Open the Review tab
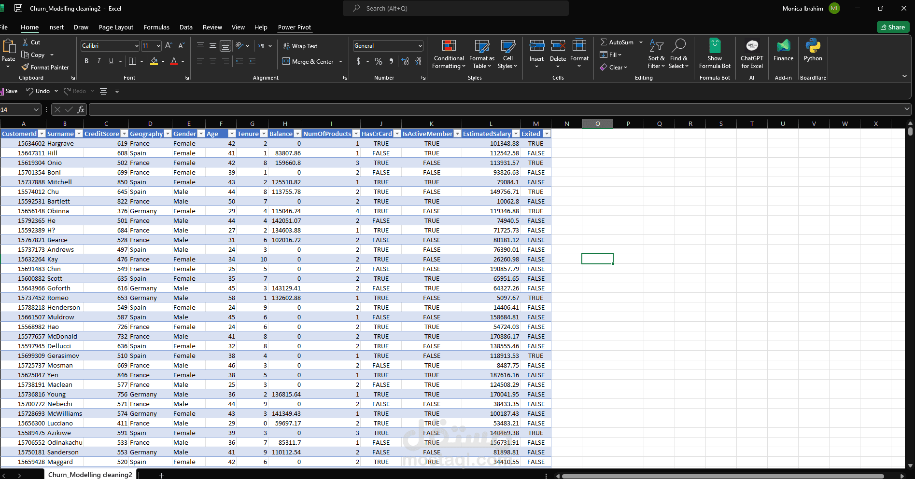This screenshot has height=479, width=915. pyautogui.click(x=212, y=27)
